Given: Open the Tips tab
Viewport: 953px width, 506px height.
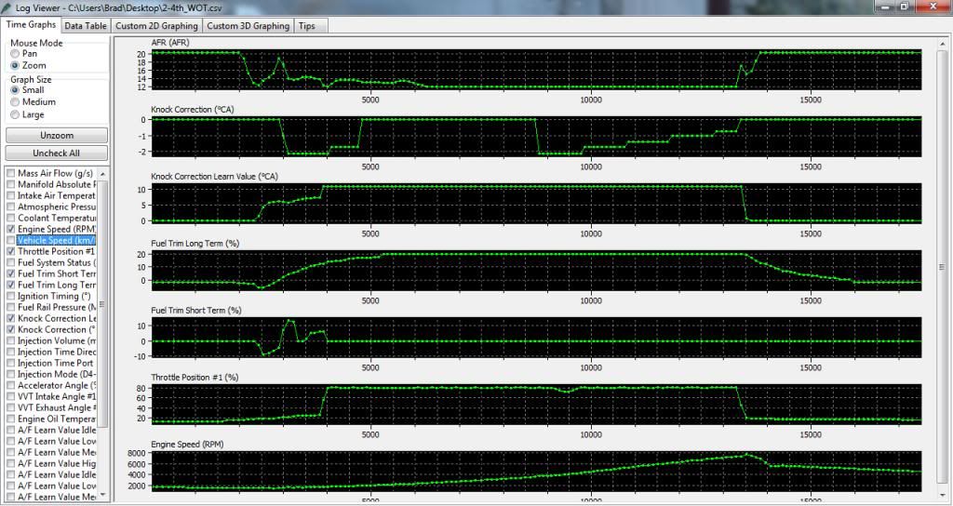Looking at the screenshot, I should tap(306, 26).
